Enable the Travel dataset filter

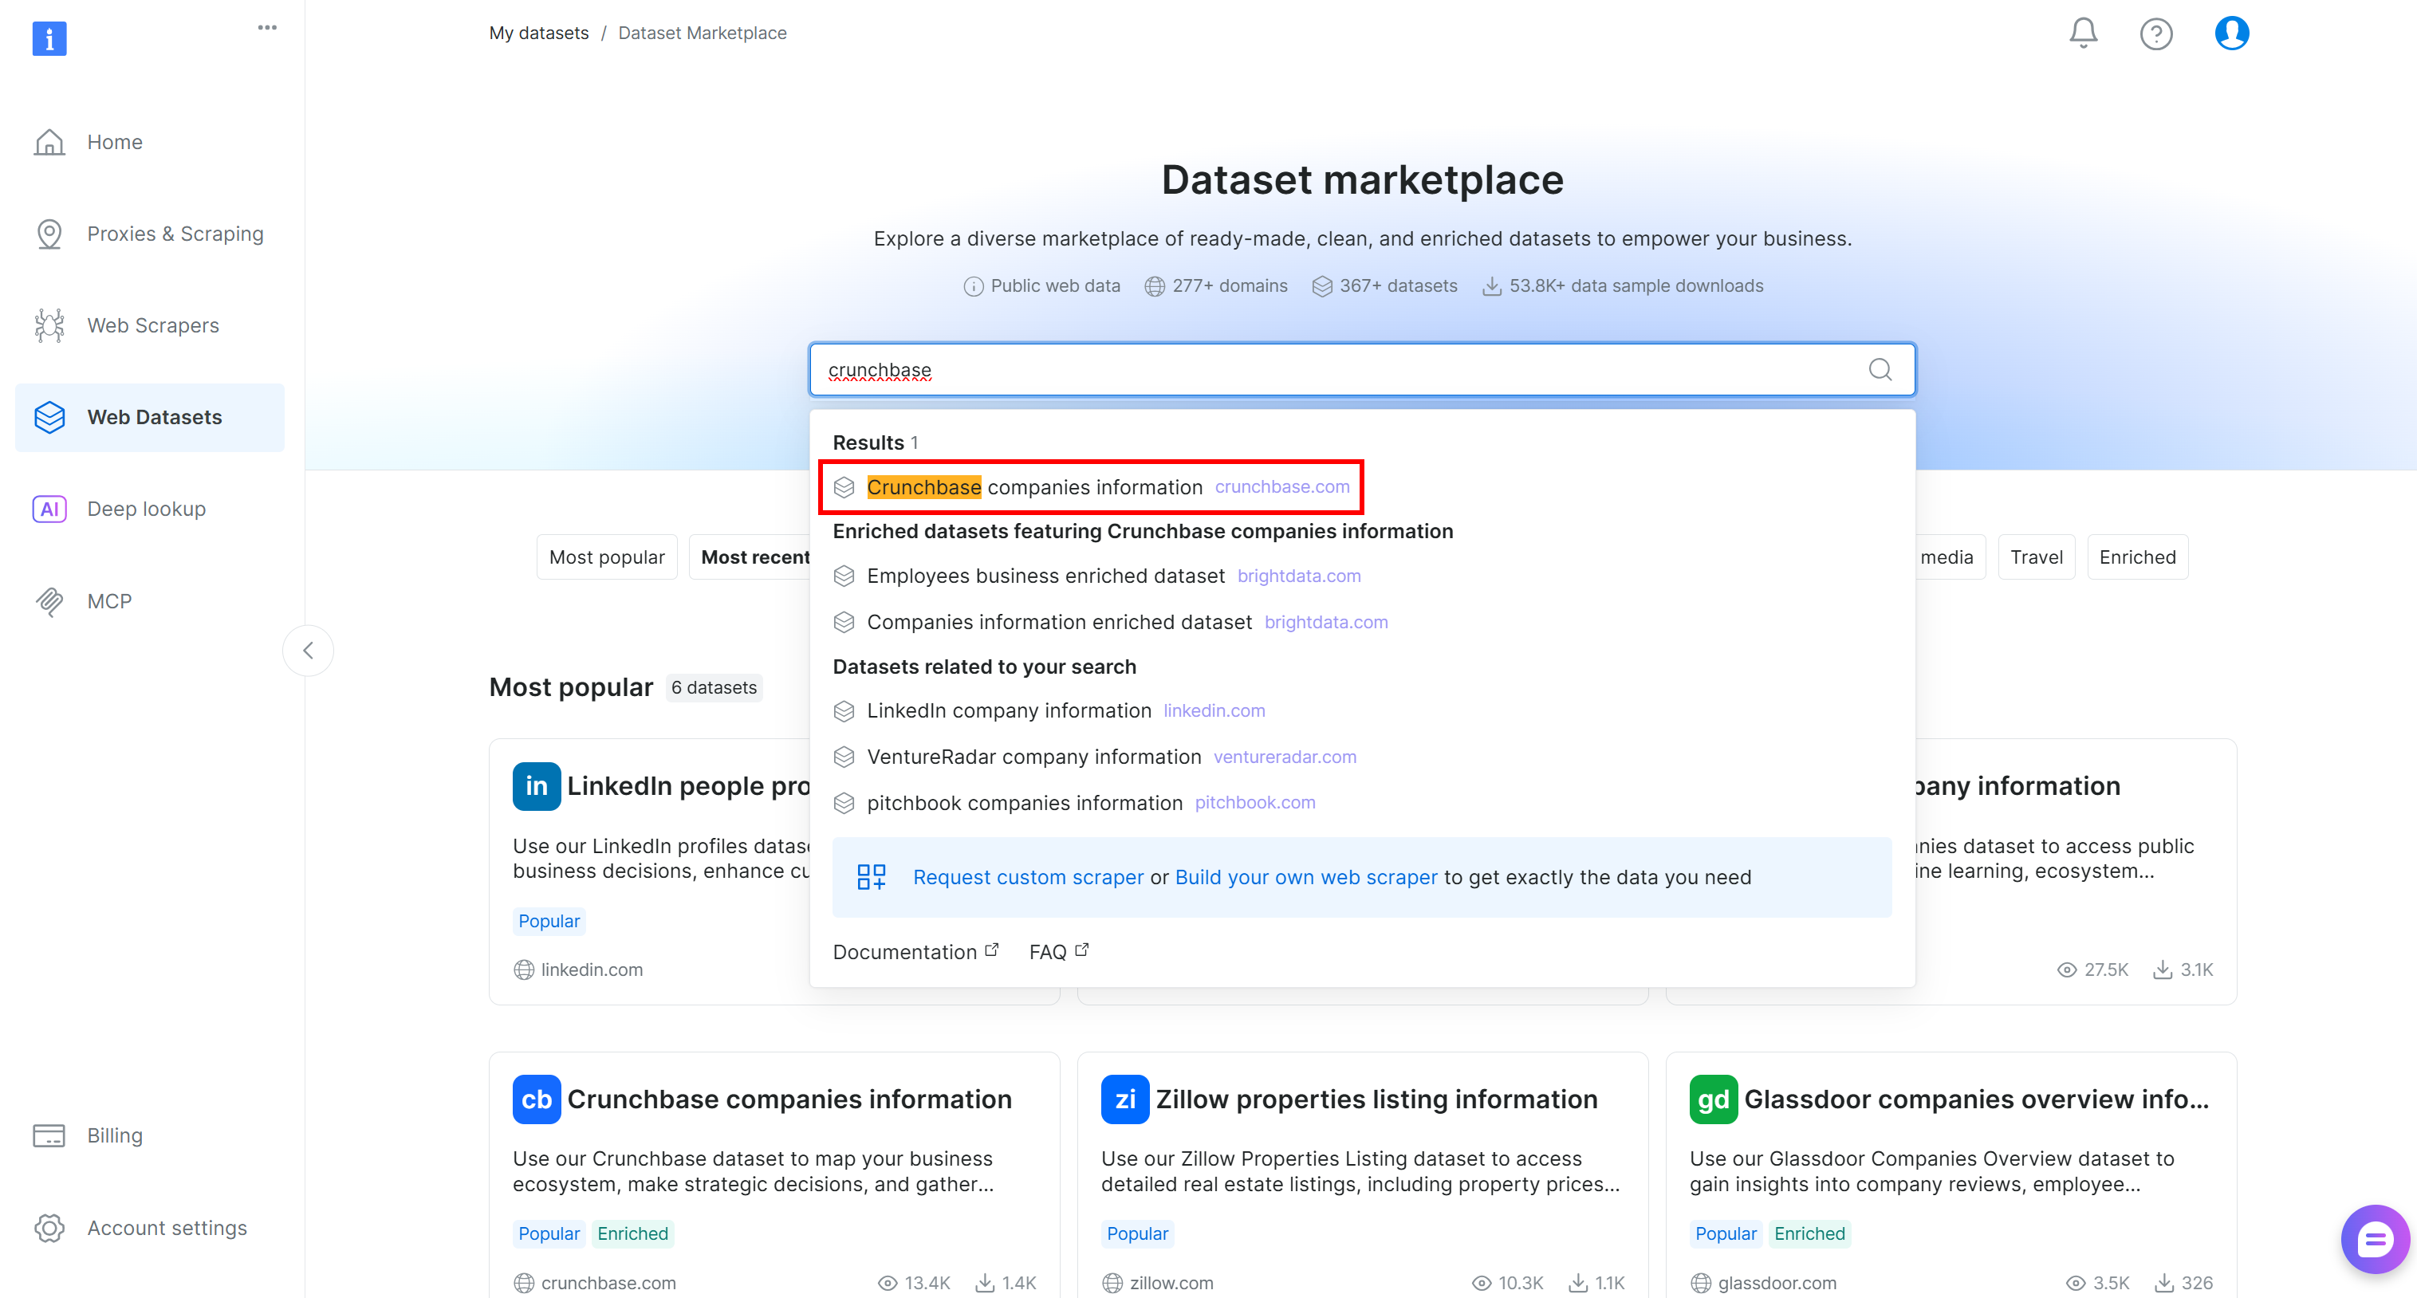click(x=2036, y=557)
